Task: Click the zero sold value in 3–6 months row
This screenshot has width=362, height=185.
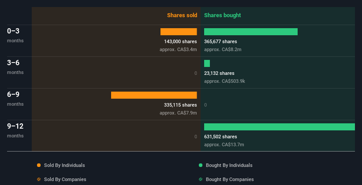Action: click(x=196, y=73)
